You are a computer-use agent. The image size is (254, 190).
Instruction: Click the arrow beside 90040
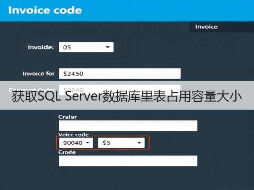(88, 142)
